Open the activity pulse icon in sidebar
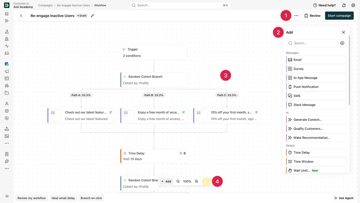The width and height of the screenshot is (360, 203). click(7, 46)
